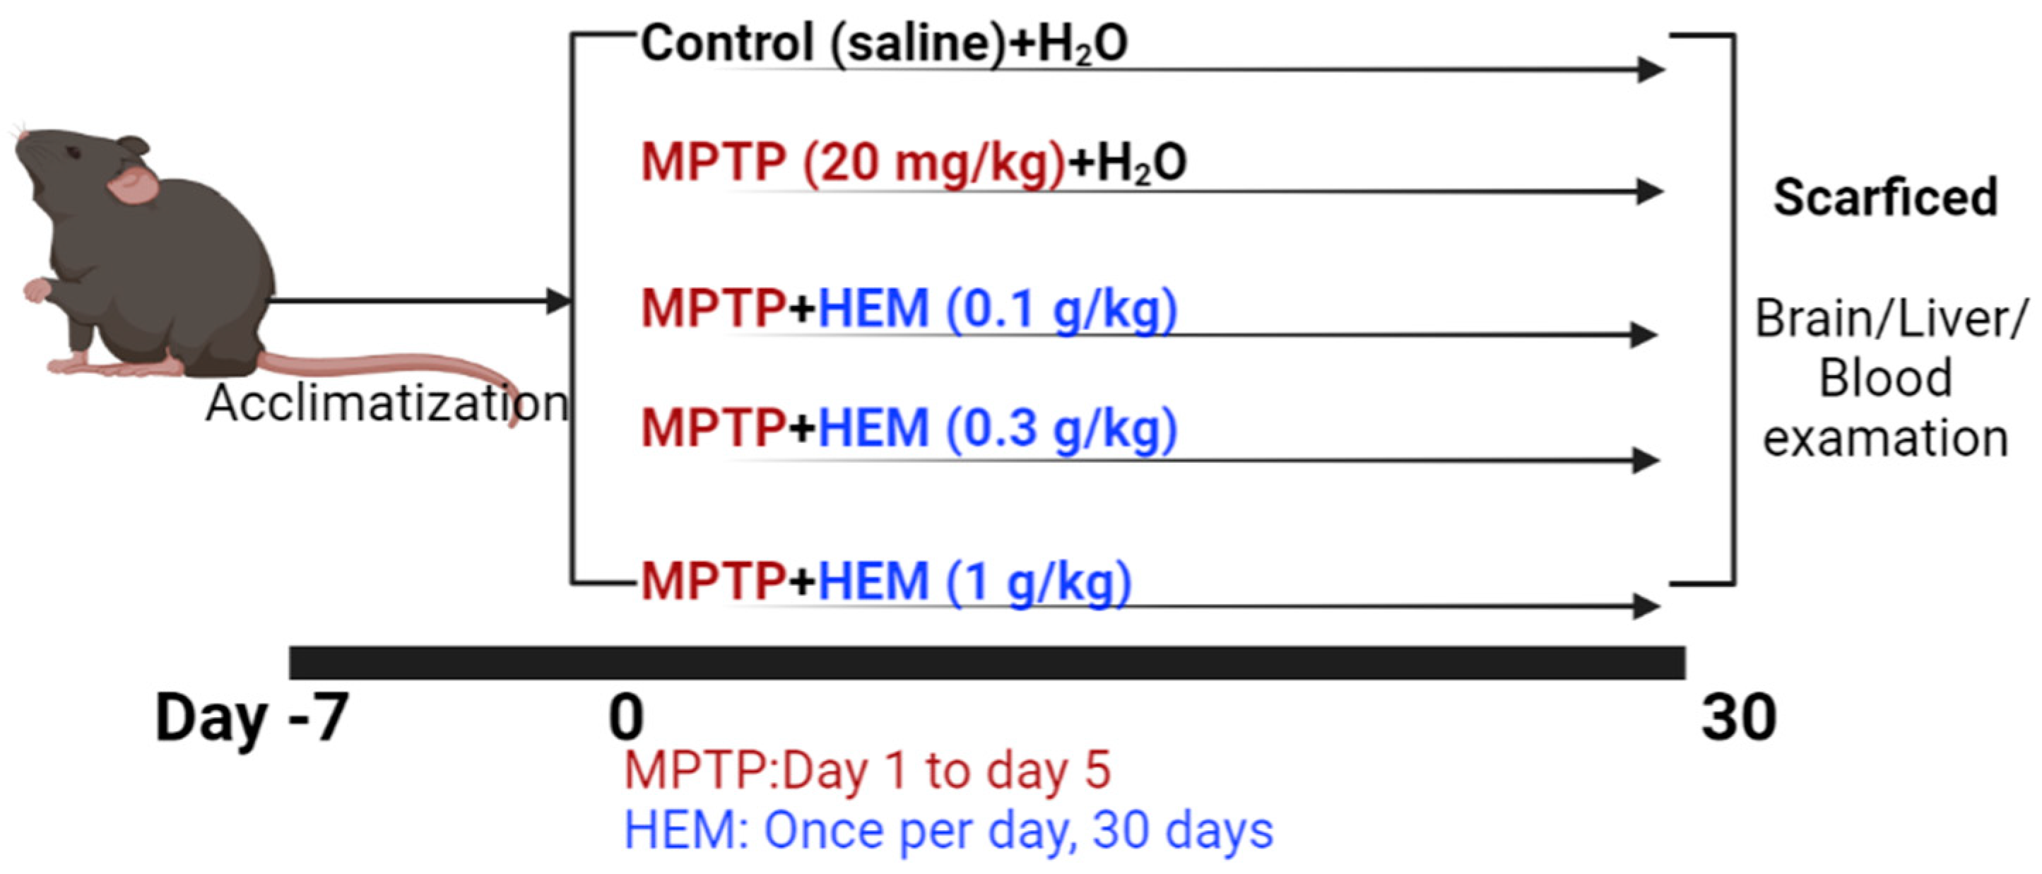
Task: Click the 30 day timeline marker
Action: pyautogui.click(x=1739, y=717)
